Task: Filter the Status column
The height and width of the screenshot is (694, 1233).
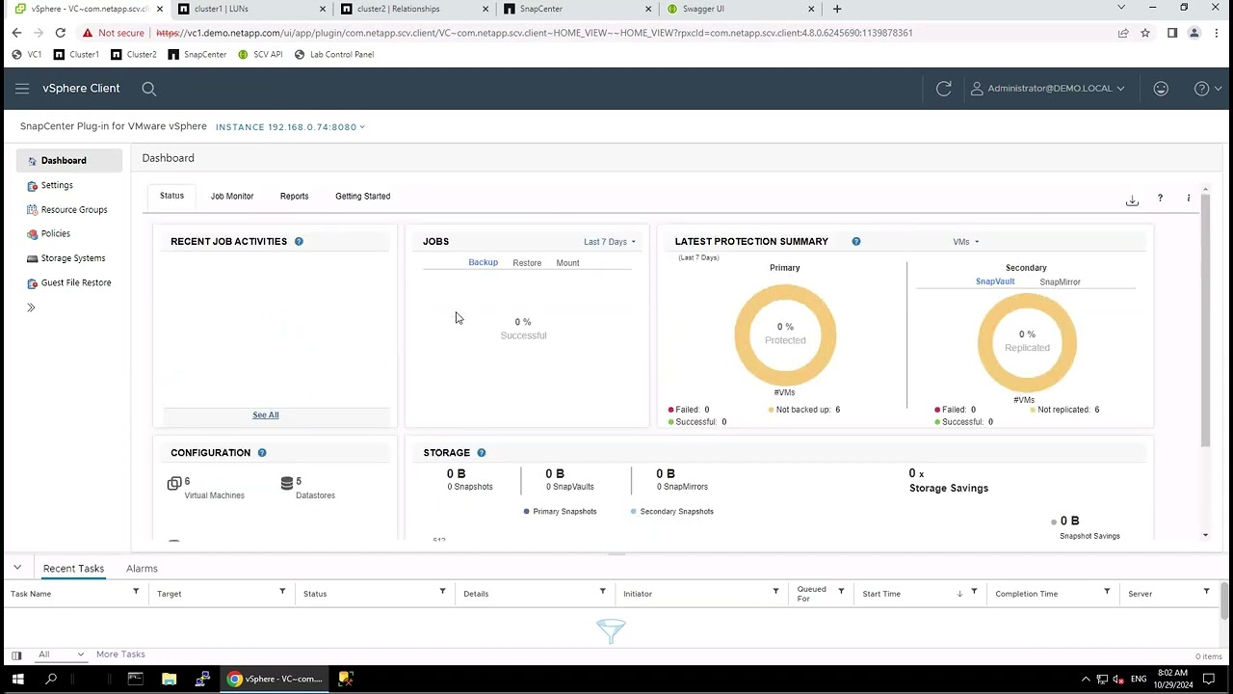Action: pyautogui.click(x=442, y=591)
